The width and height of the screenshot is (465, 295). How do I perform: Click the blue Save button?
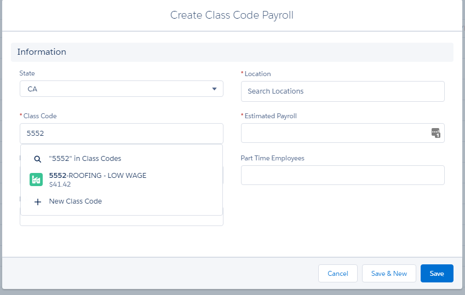coord(437,274)
